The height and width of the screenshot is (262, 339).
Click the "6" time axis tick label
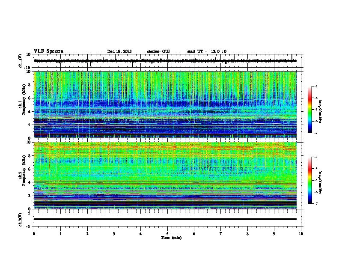point(194,234)
